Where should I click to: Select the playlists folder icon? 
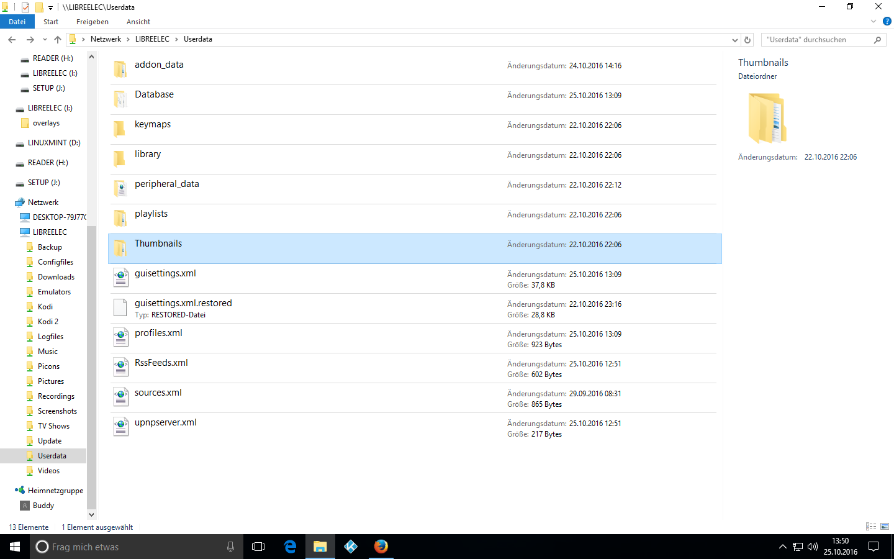pyautogui.click(x=120, y=218)
